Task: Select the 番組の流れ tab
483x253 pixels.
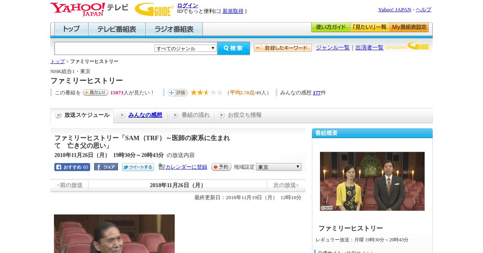Action: pos(191,115)
